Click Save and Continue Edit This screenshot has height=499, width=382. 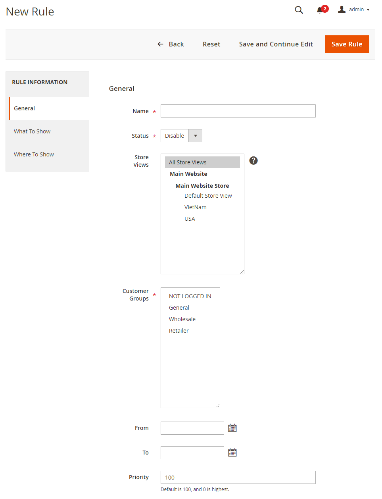pos(276,44)
